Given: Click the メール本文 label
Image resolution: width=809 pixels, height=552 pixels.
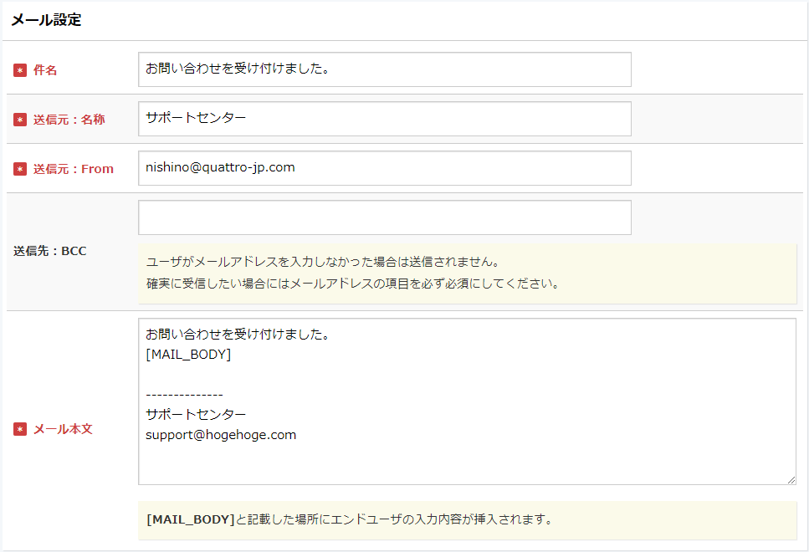Looking at the screenshot, I should tap(63, 429).
